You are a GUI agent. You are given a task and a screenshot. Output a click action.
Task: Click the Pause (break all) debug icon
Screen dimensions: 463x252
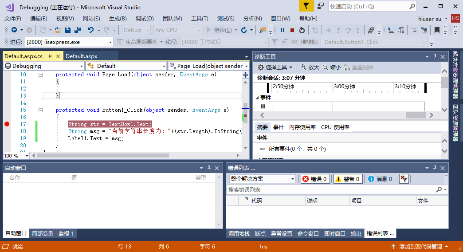tap(283, 30)
